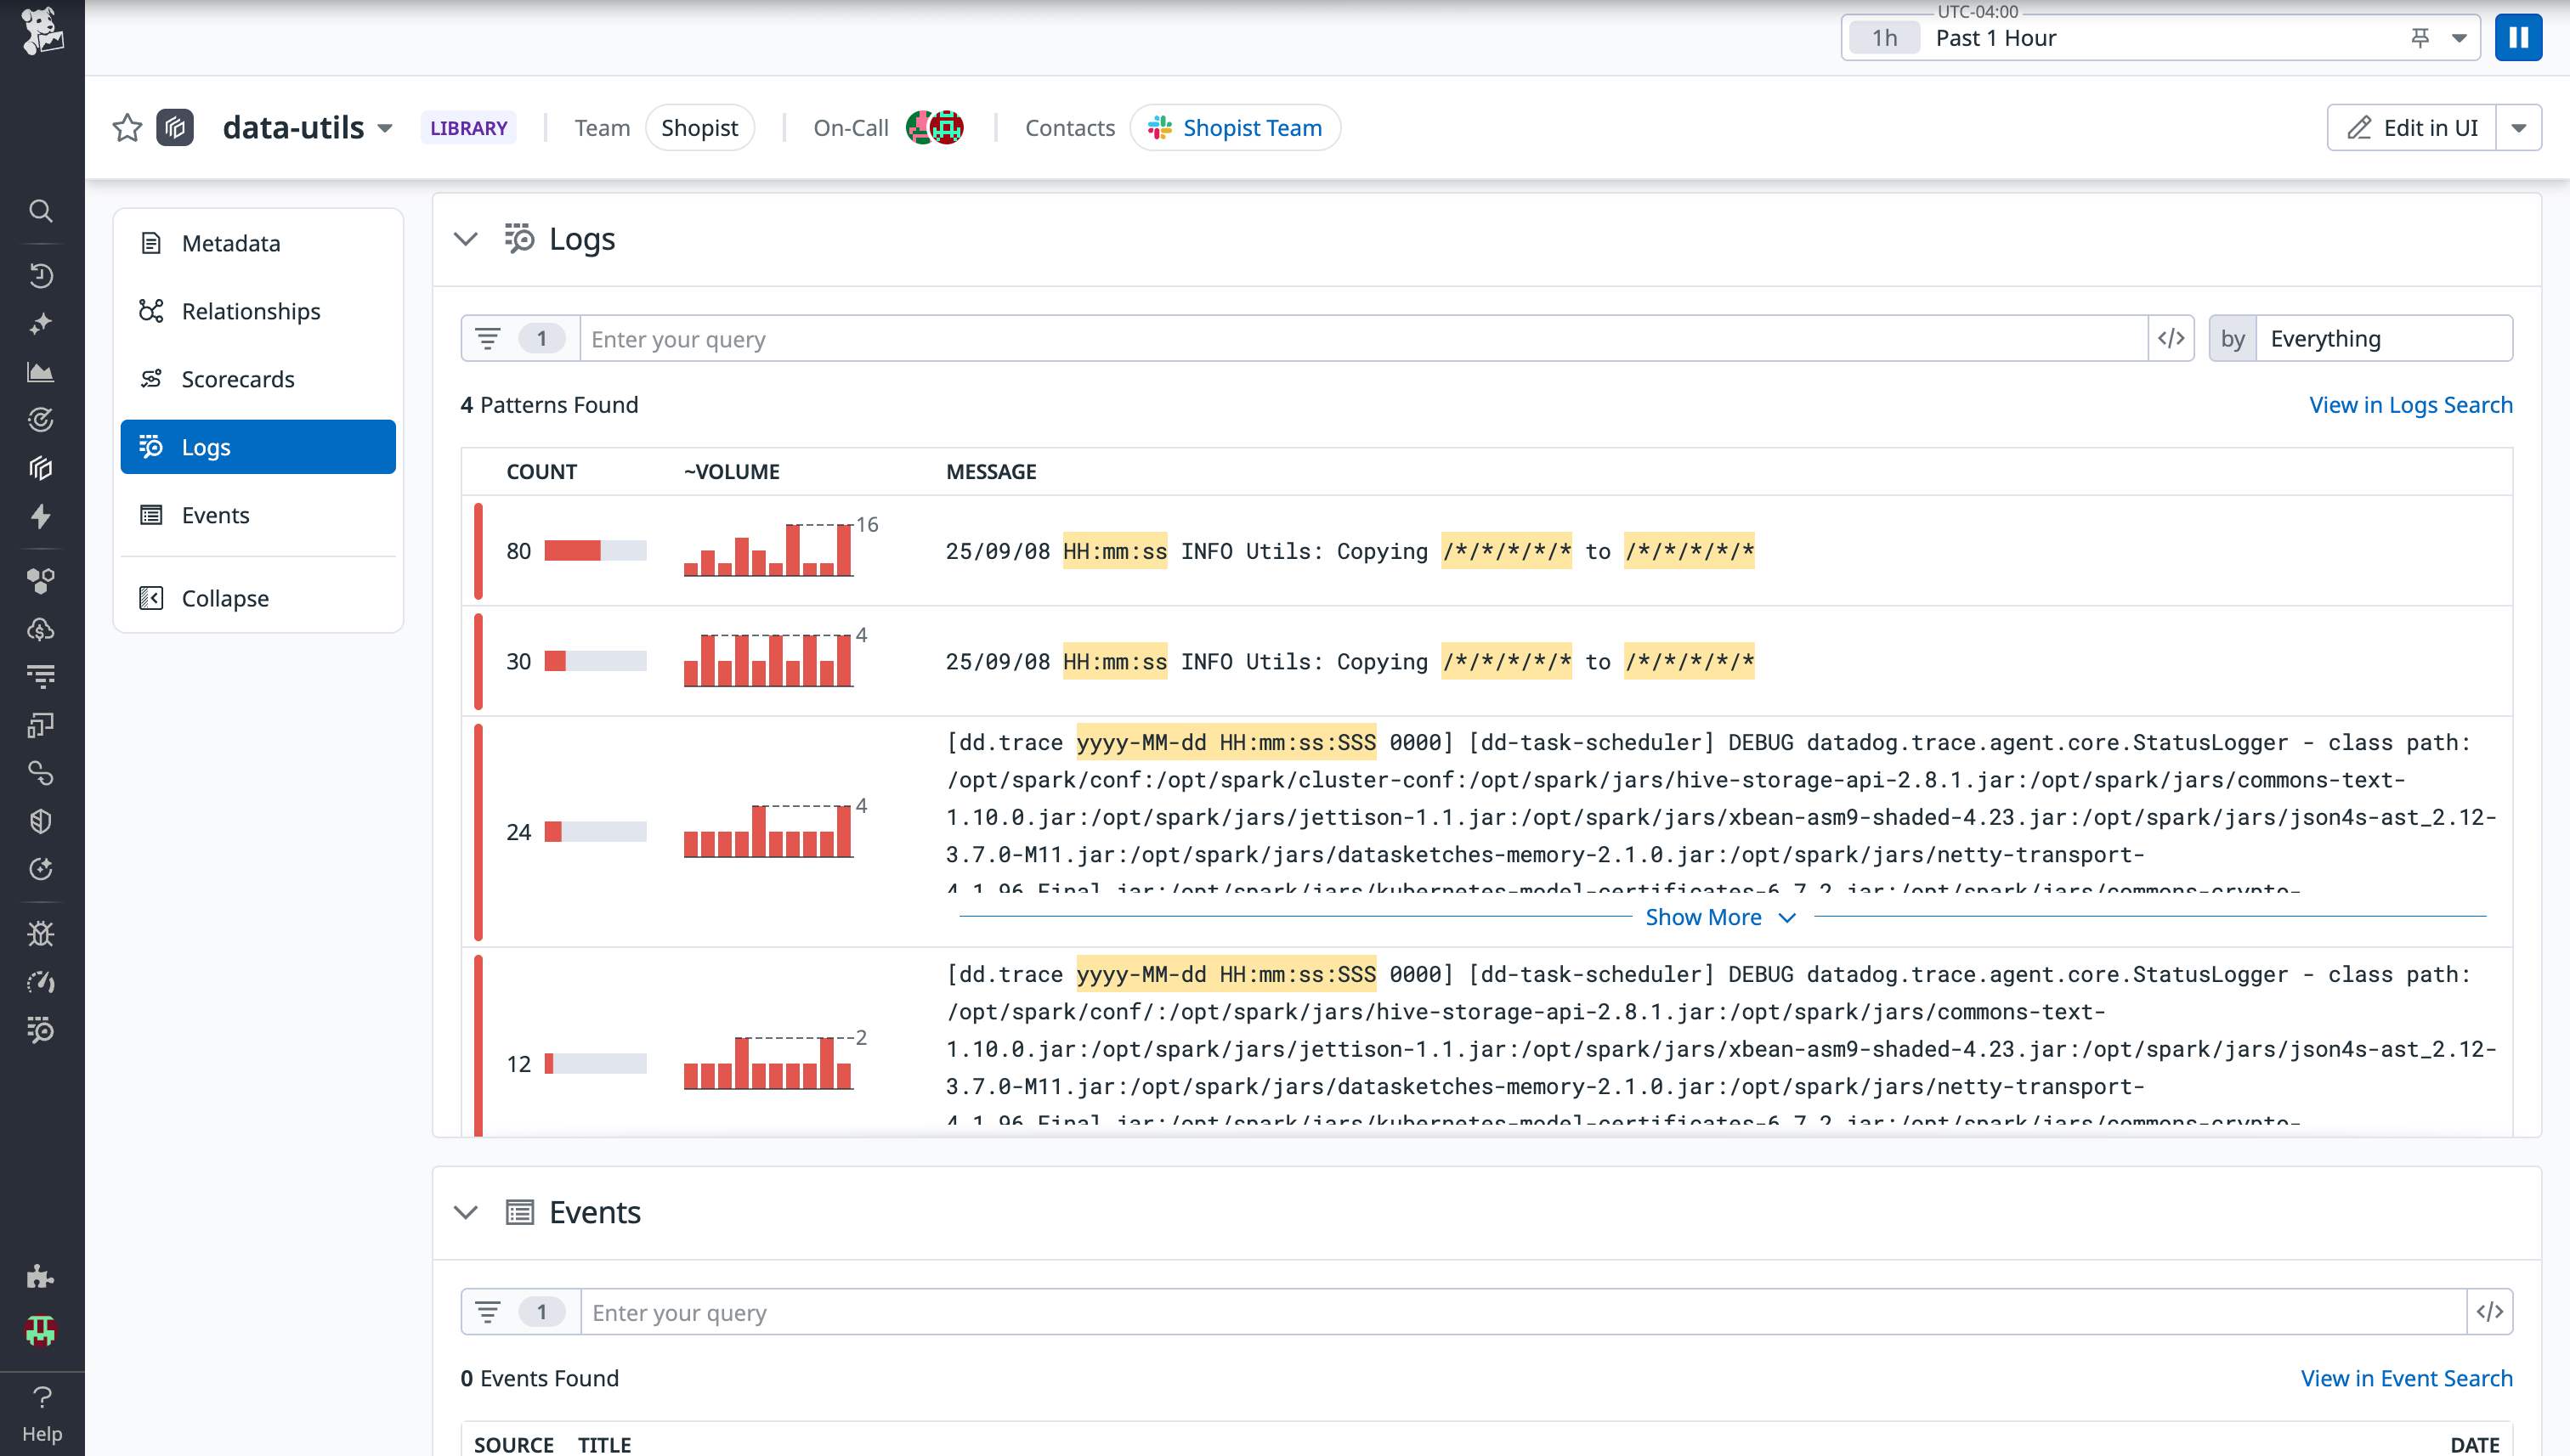Image resolution: width=2570 pixels, height=1456 pixels.
Task: Click the Logs pattern search icon at sidebar bottom
Action: [40, 1031]
